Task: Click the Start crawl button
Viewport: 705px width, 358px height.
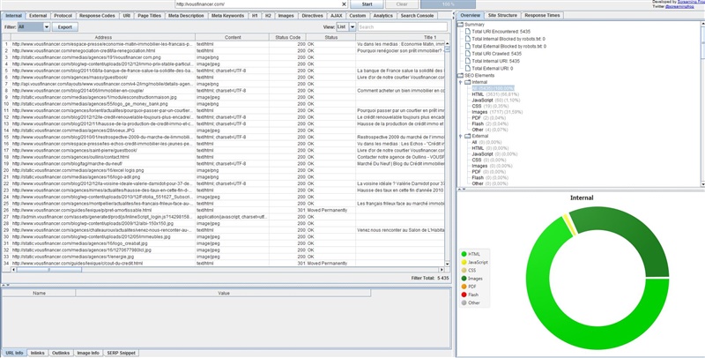Action: (367, 4)
